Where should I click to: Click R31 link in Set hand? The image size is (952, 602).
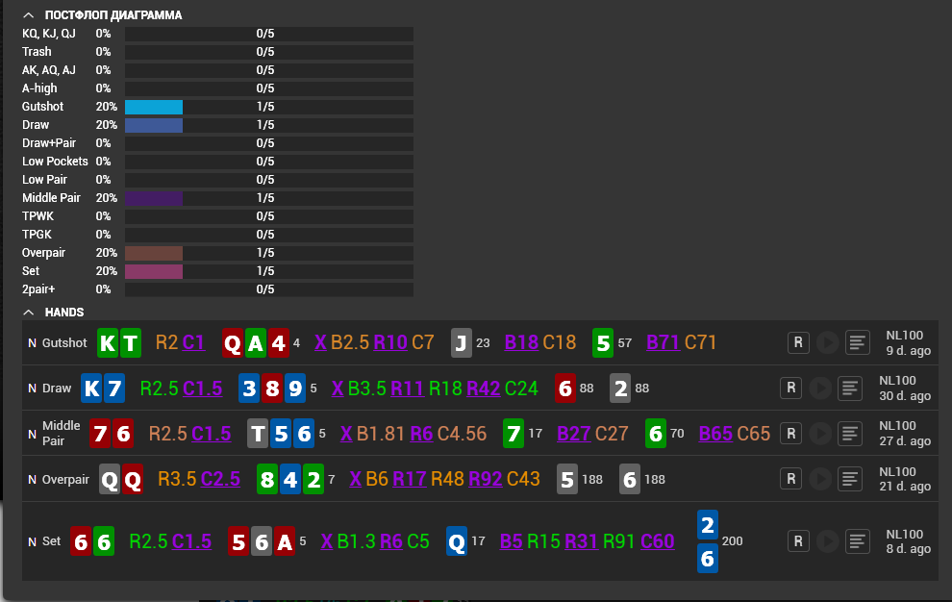tap(582, 541)
